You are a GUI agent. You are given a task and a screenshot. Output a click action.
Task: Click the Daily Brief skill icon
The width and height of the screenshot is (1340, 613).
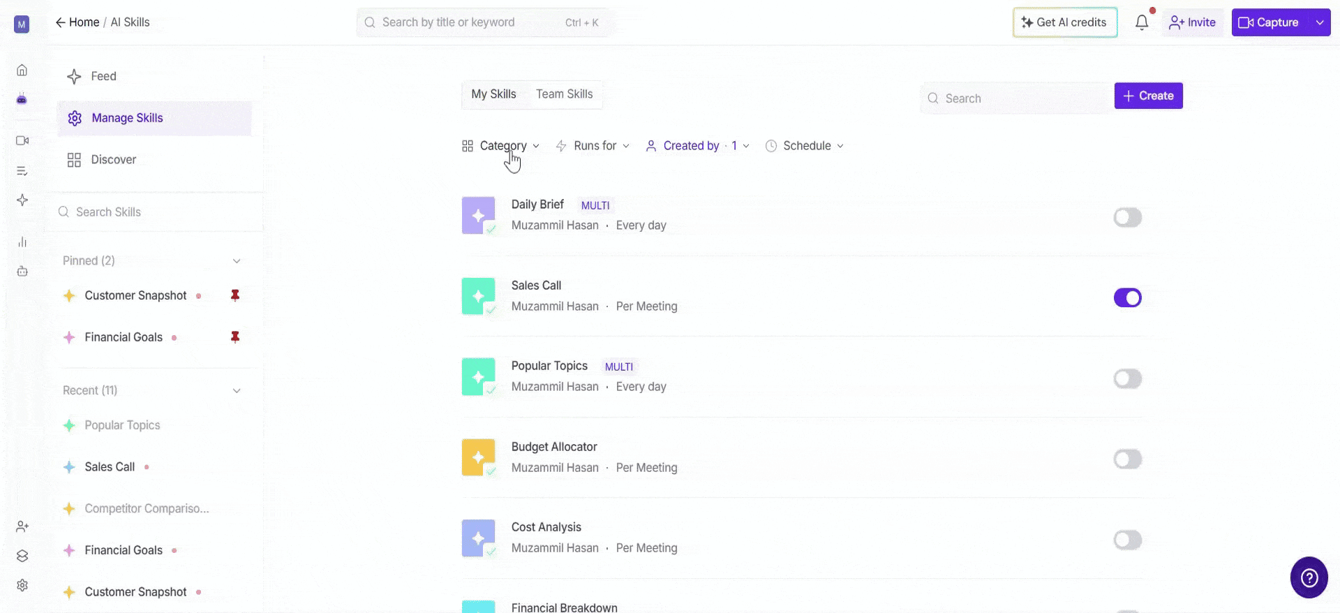[x=479, y=216]
